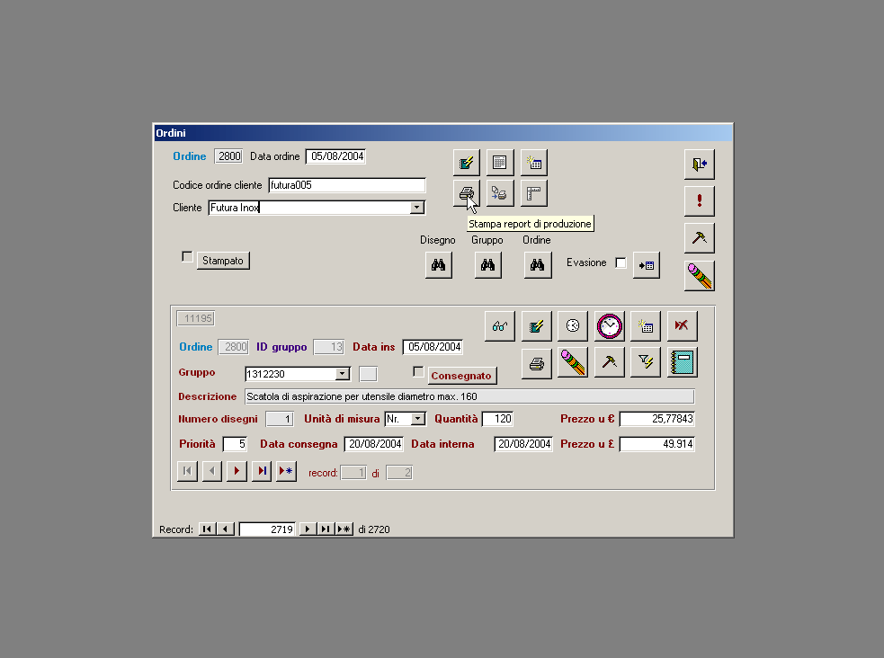Click the order number field 2800 in header
This screenshot has width=884, height=658.
click(x=228, y=156)
